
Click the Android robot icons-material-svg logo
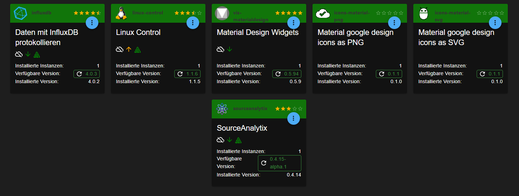423,13
